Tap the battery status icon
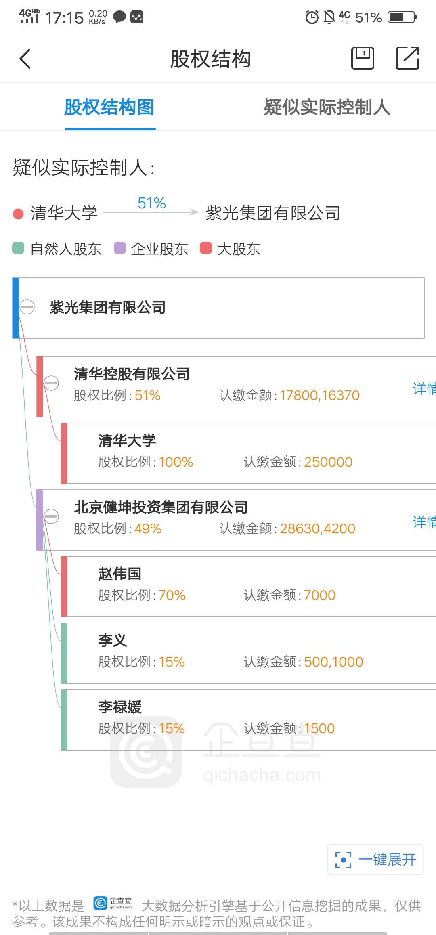Screen dimensions: 436x935 402,17
